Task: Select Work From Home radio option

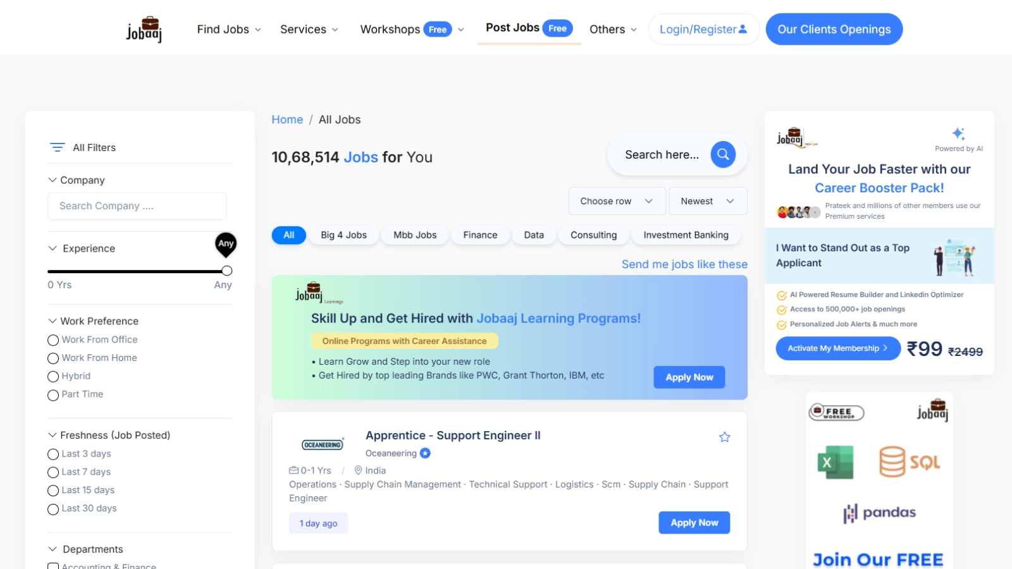Action: 53,358
